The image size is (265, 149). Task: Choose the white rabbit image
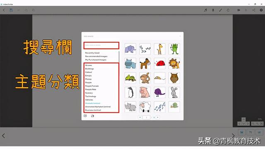pyautogui.click(x=174, y=93)
